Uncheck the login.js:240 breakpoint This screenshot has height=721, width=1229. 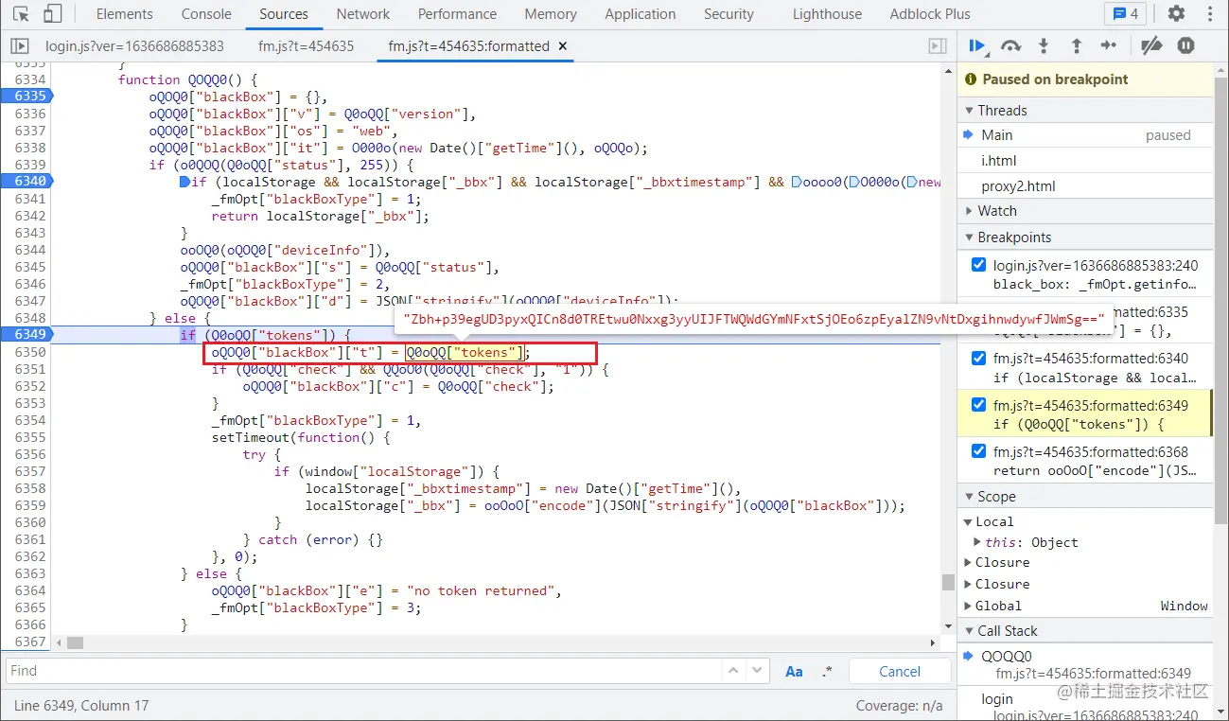click(978, 265)
